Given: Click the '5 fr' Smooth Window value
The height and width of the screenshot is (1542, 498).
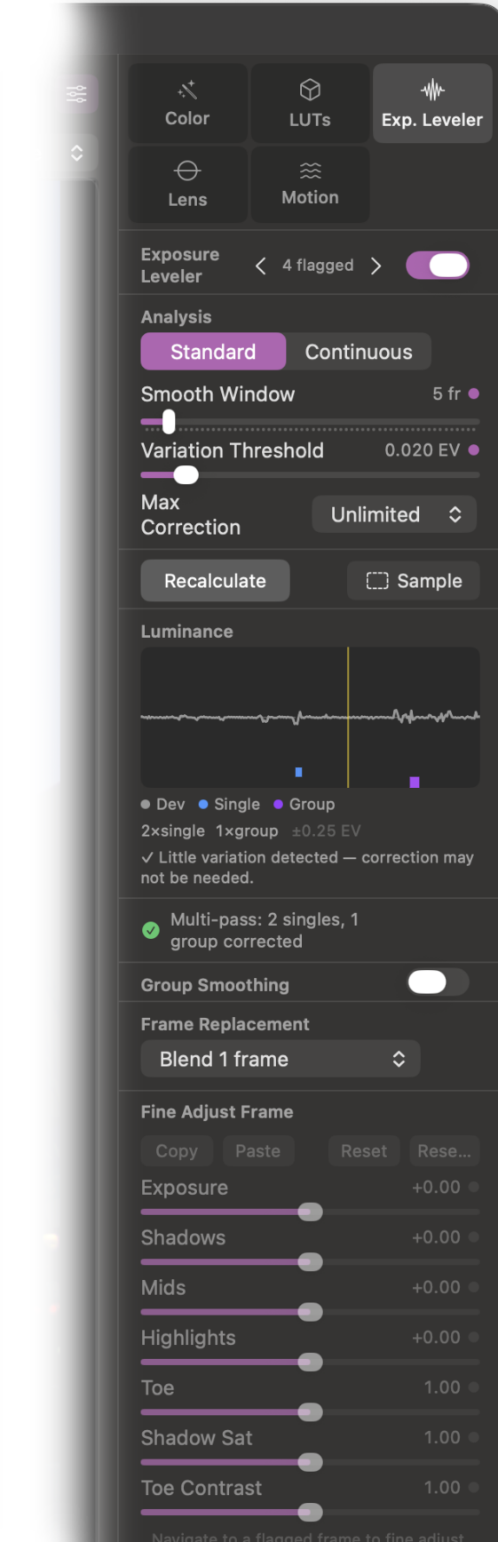Looking at the screenshot, I should 447,393.
